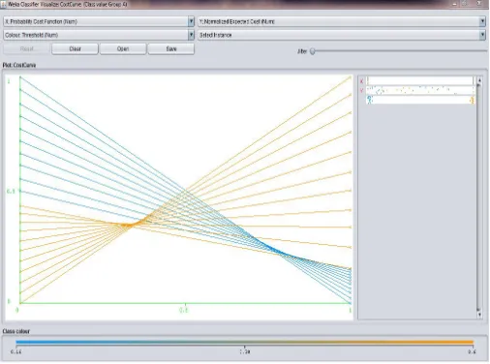Click the Open button

click(x=123, y=48)
